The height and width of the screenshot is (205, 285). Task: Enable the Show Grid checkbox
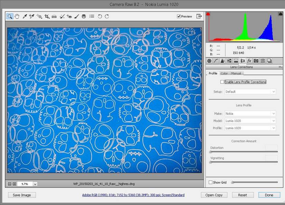coord(210,182)
